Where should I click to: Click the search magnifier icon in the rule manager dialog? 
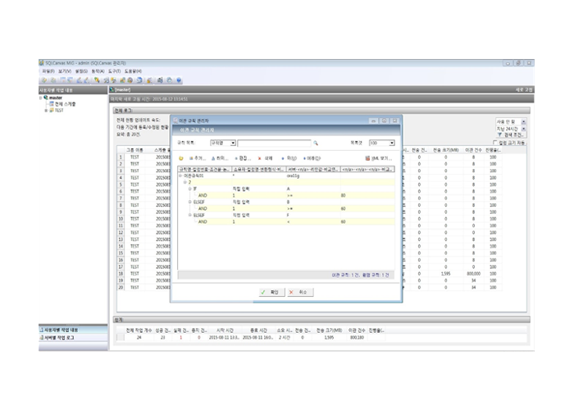316,143
